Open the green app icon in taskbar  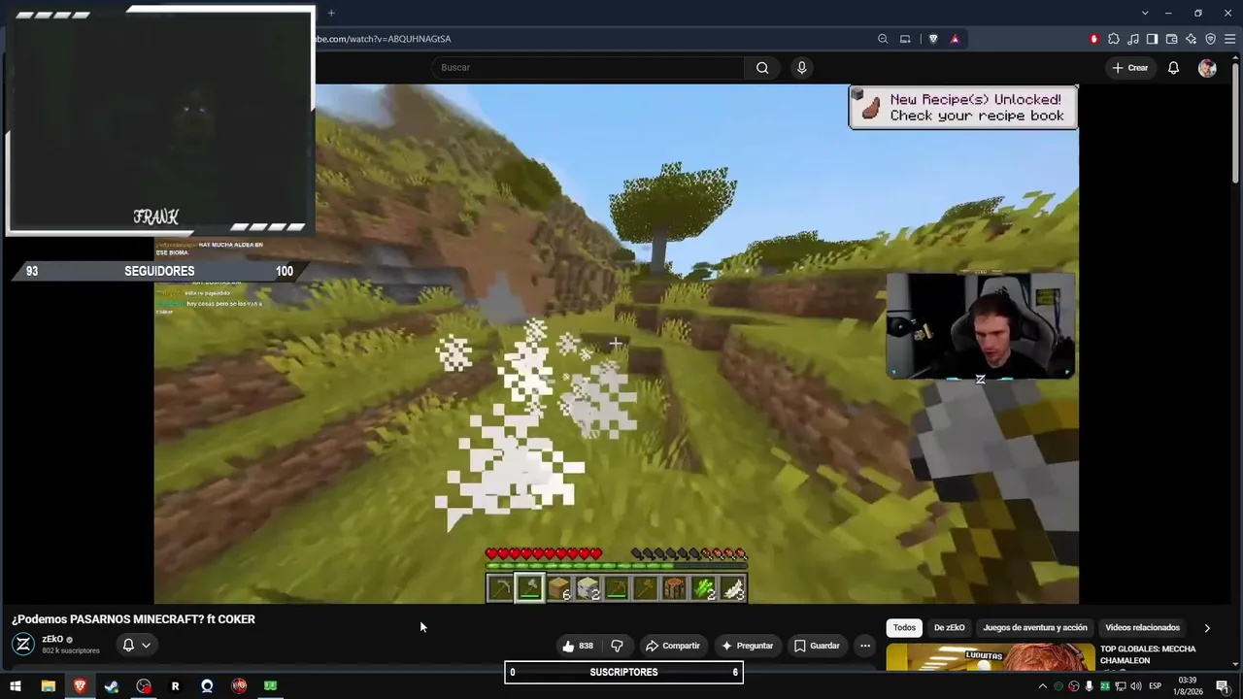click(270, 686)
